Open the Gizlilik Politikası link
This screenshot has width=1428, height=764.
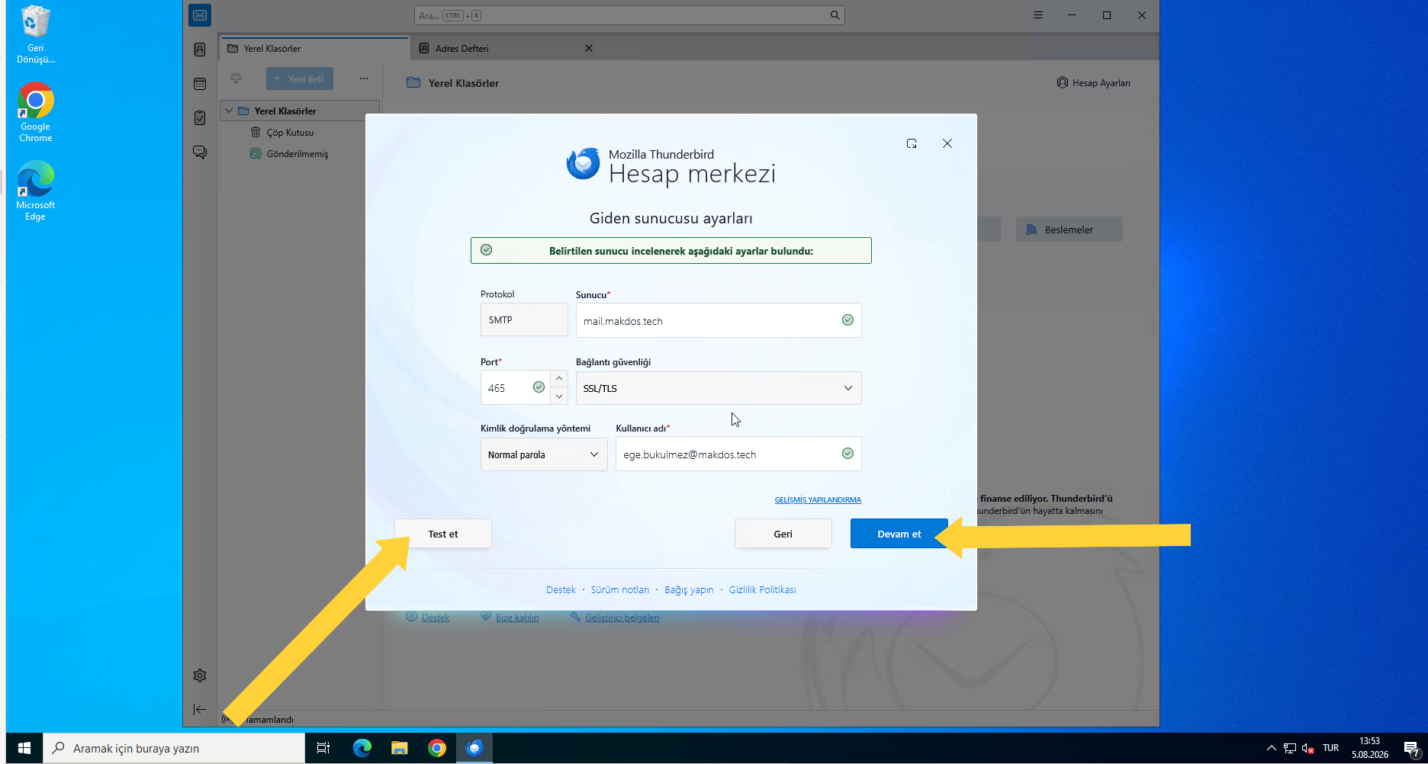pyautogui.click(x=762, y=590)
